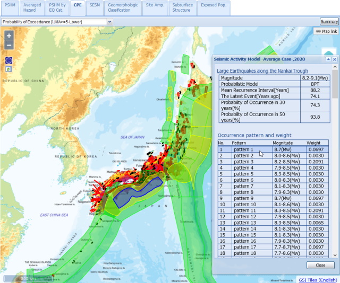This screenshot has width=340, height=283.
Task: Open the Probability of Exceedance dropdown
Action: point(110,22)
